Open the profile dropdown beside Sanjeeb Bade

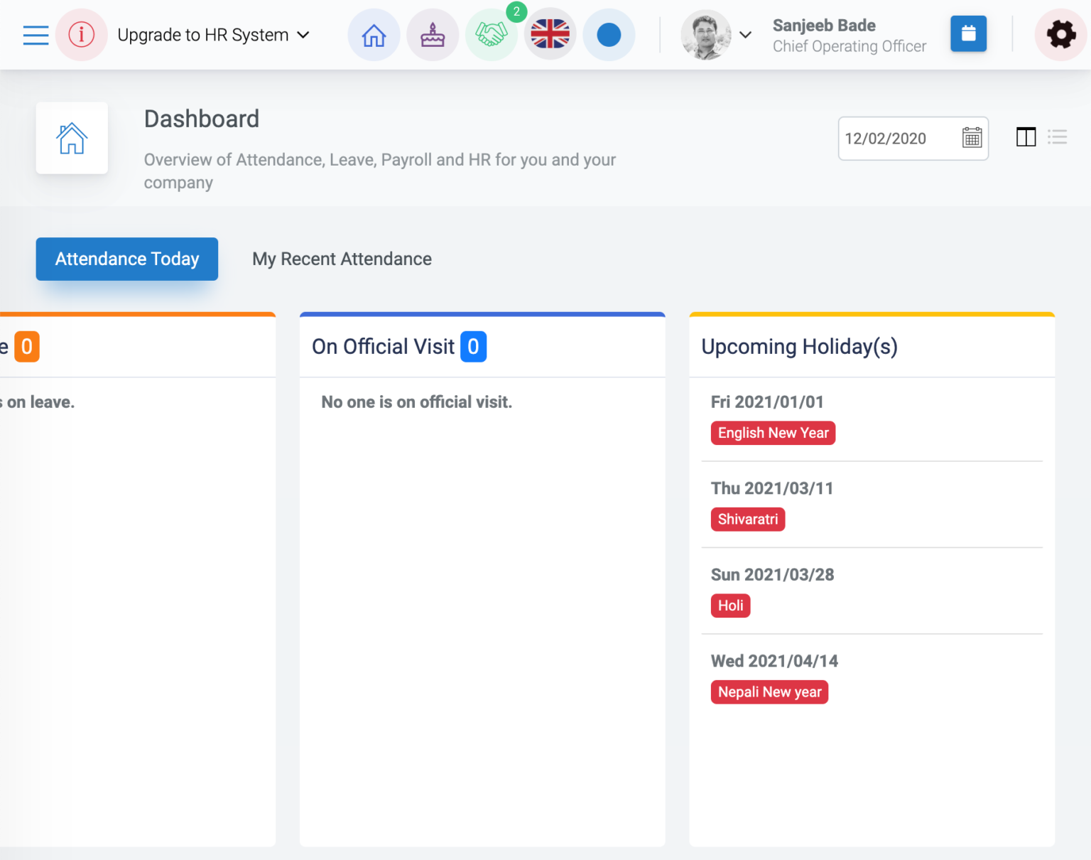[x=745, y=34]
